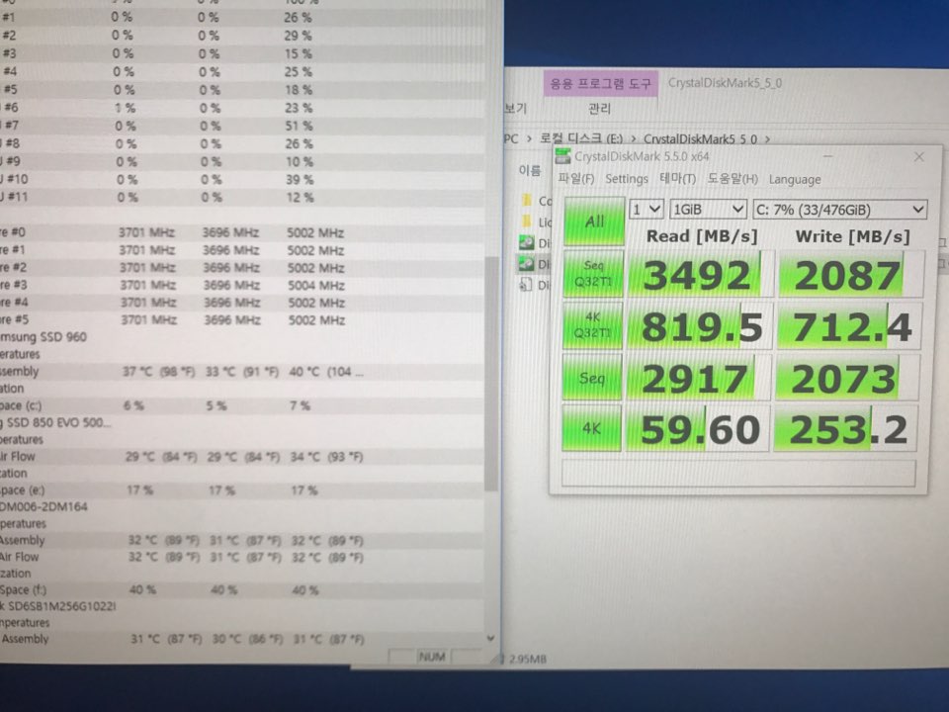Click the Seq write value 2073

(x=845, y=380)
